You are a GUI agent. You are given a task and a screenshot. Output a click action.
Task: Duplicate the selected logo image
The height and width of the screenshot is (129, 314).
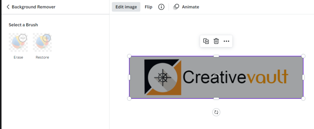[206, 41]
